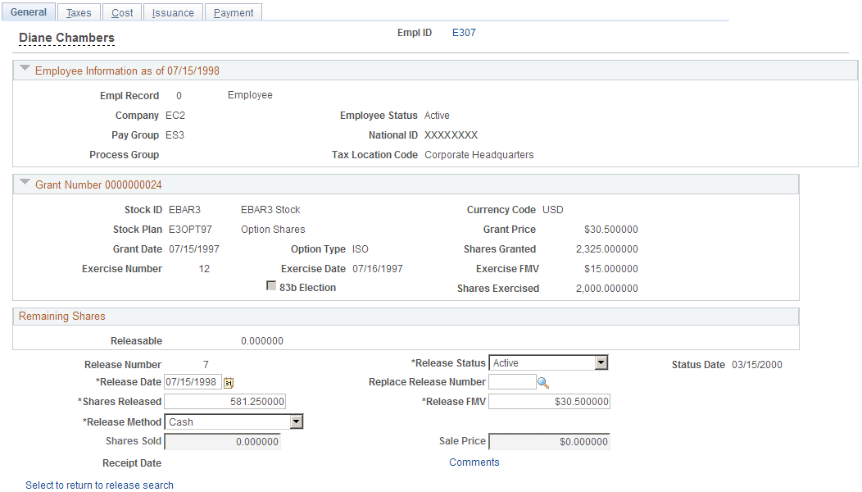
Task: Open the Release Date calendar picker icon
Action: (x=229, y=382)
